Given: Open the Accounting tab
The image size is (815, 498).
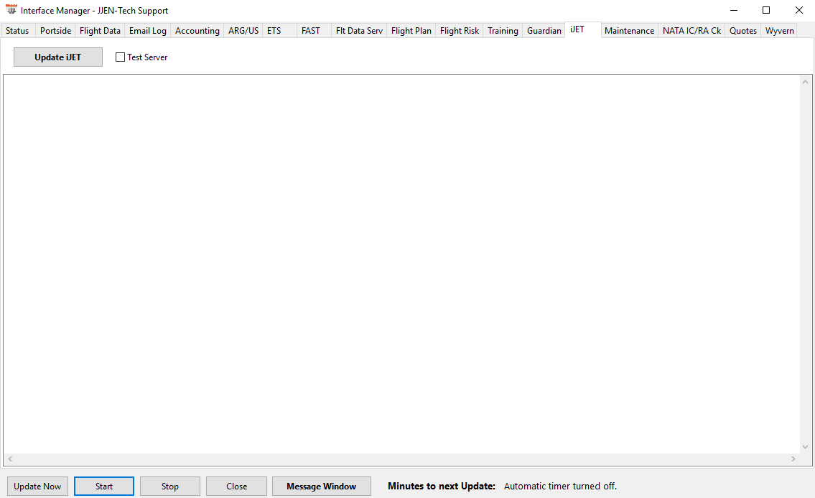Looking at the screenshot, I should pos(197,31).
